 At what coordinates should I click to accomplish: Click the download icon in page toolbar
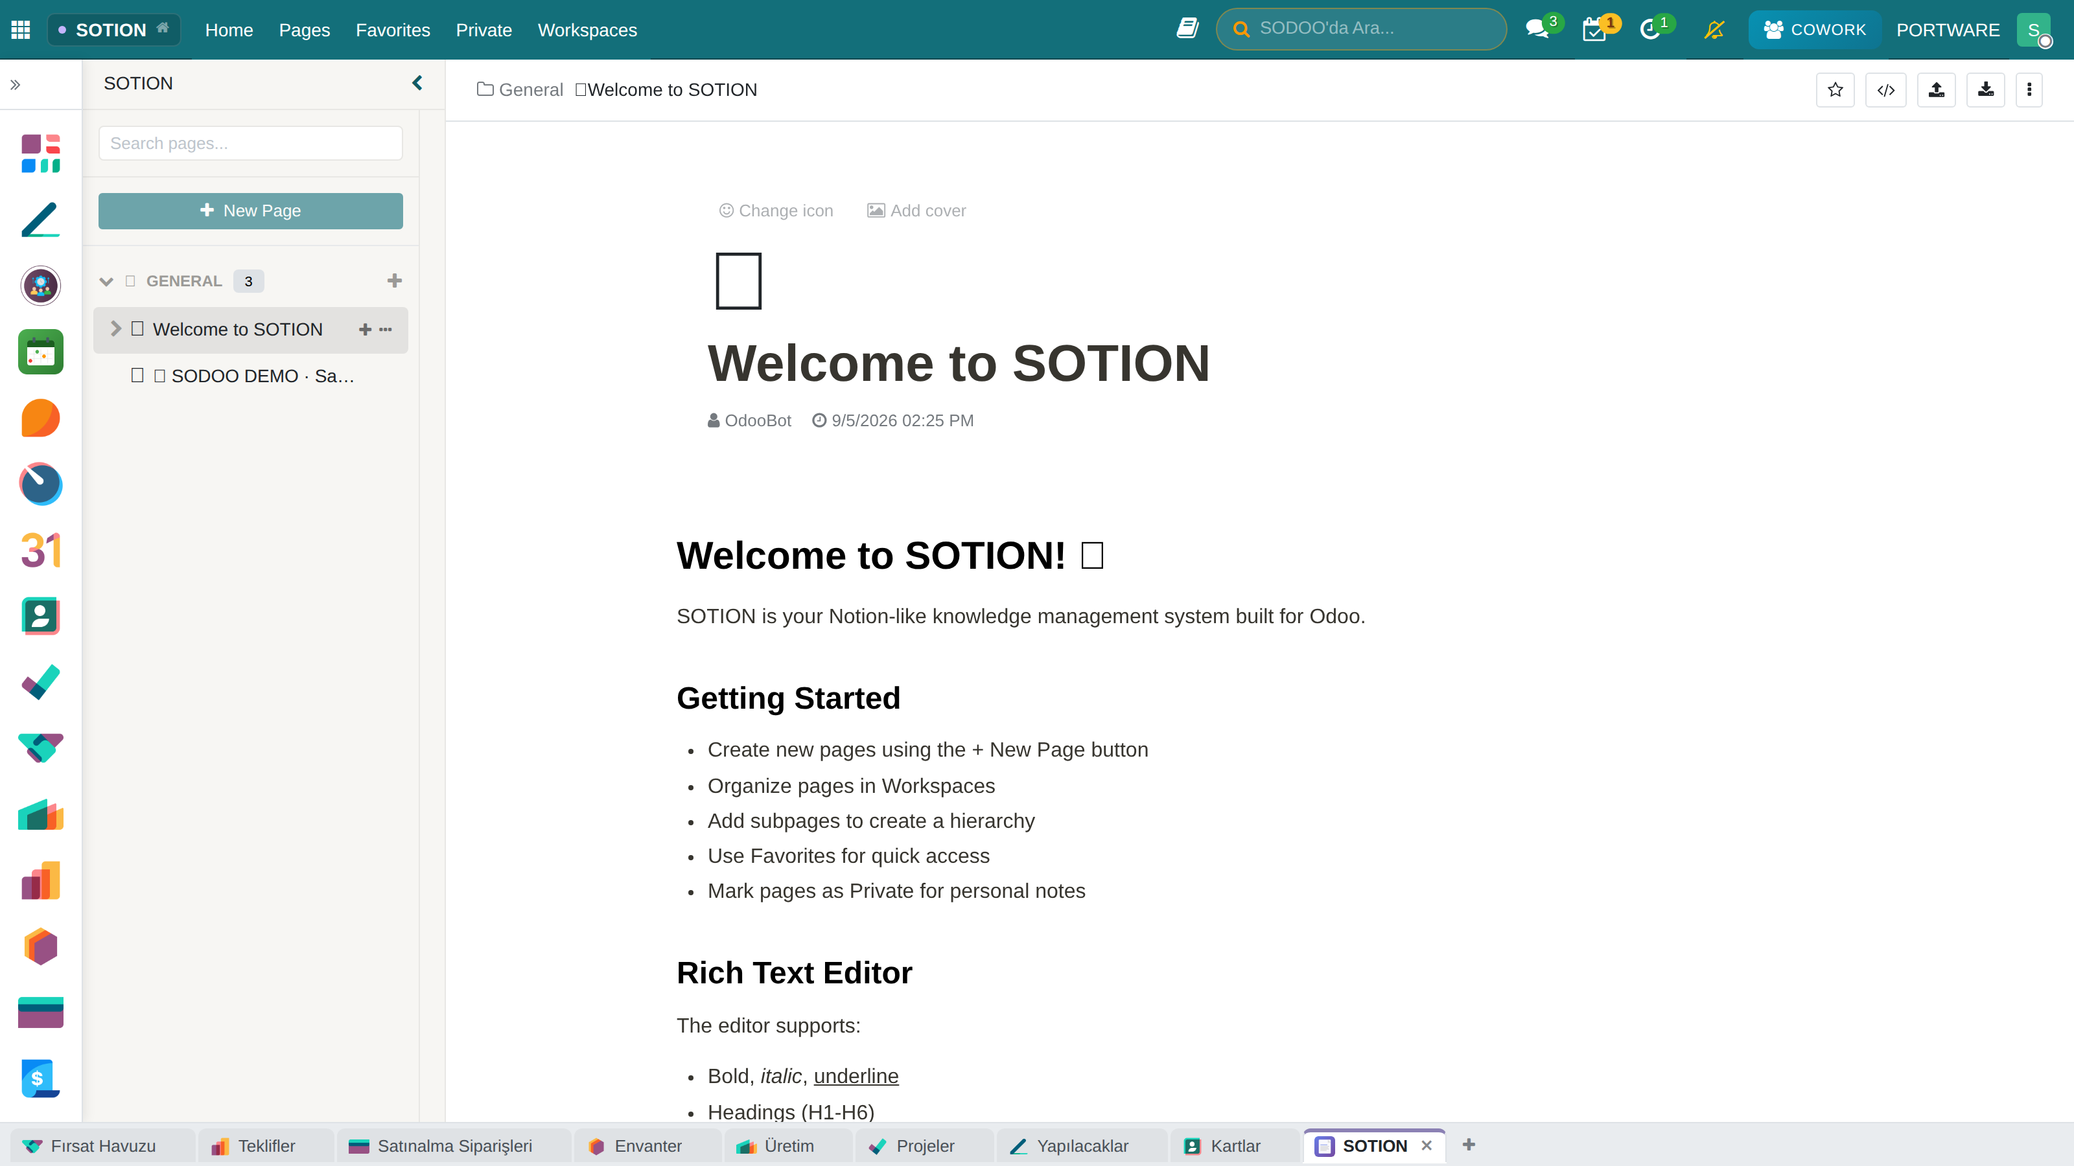coord(1987,90)
